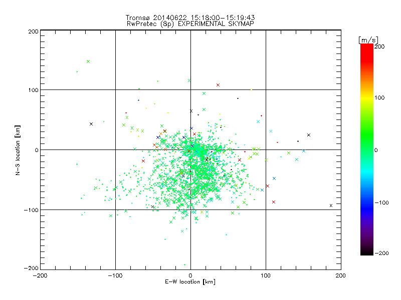
Task: Click the −100 label on the N-S axis
Action: tap(31, 210)
